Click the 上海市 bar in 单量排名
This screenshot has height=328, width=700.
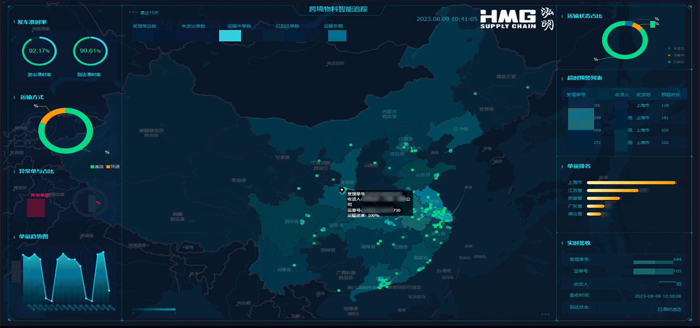point(631,183)
